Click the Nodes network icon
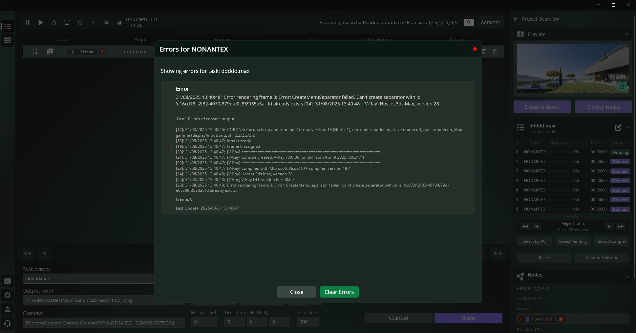This screenshot has width=636, height=333. 520,277
